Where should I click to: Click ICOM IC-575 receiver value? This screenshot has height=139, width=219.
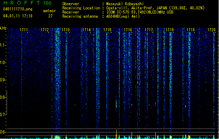(140, 12)
